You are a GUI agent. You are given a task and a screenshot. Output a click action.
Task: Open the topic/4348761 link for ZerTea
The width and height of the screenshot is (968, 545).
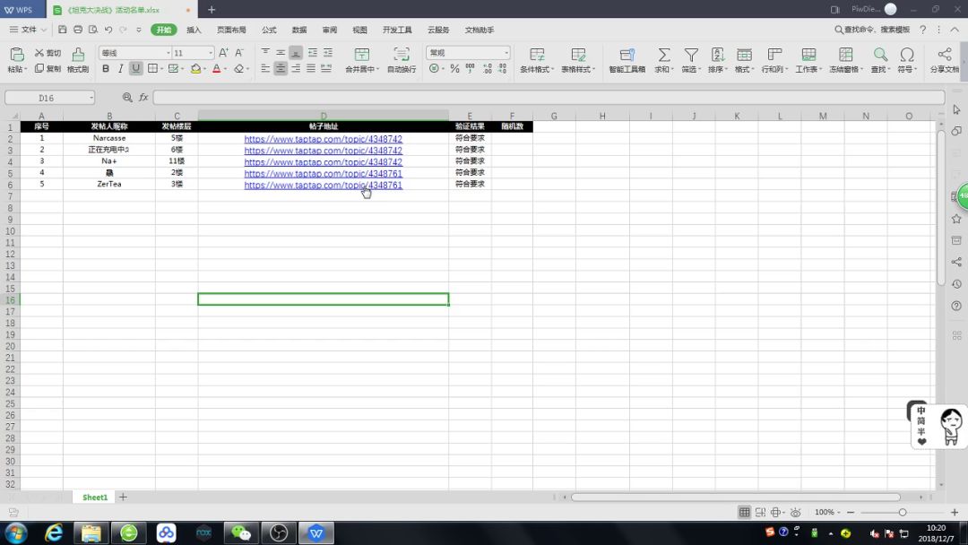point(323,185)
